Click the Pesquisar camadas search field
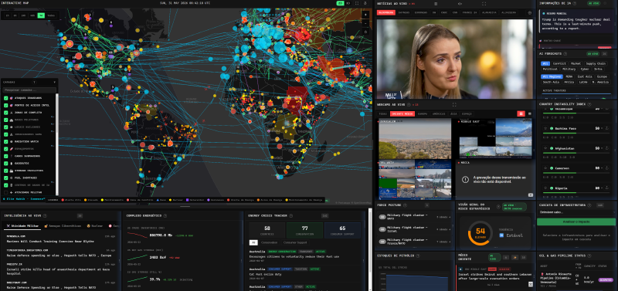Screen dimensions: 618x291 [29, 90]
